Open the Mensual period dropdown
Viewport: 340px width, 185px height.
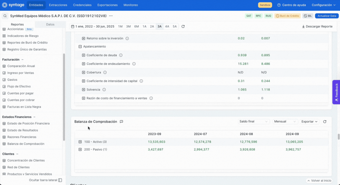(x=285, y=122)
